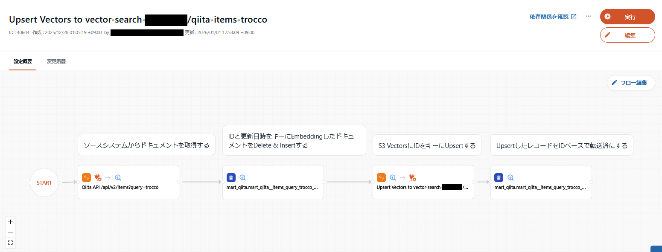The width and height of the screenshot is (662, 252).
Task: Select the S3 Vectors Upsert comment note
Action: coord(427,145)
